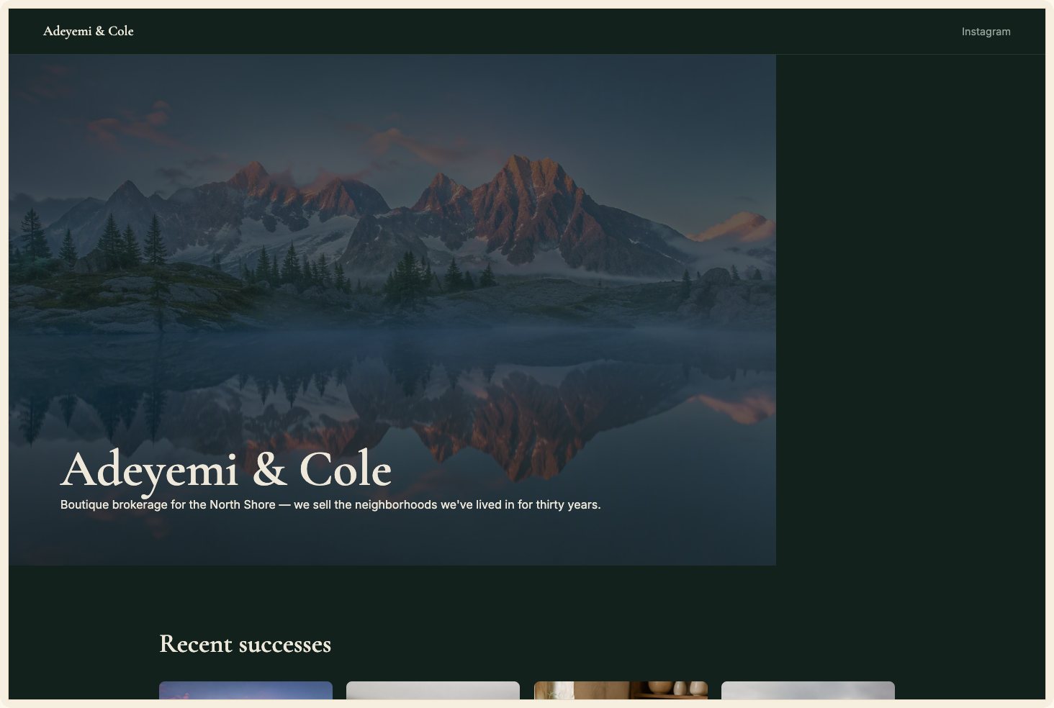Open the Instagram link
1054x708 pixels.
pyautogui.click(x=986, y=32)
